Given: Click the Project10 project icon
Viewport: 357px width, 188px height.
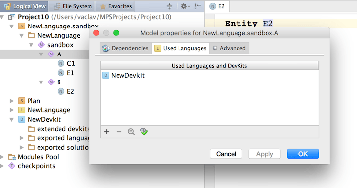Looking at the screenshot, I should (x=12, y=17).
